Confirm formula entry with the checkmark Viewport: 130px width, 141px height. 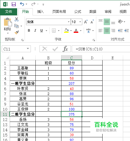(x=55, y=49)
